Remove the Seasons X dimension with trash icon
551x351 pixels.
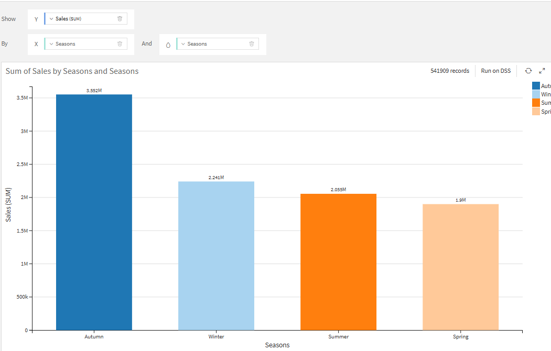[x=120, y=44]
